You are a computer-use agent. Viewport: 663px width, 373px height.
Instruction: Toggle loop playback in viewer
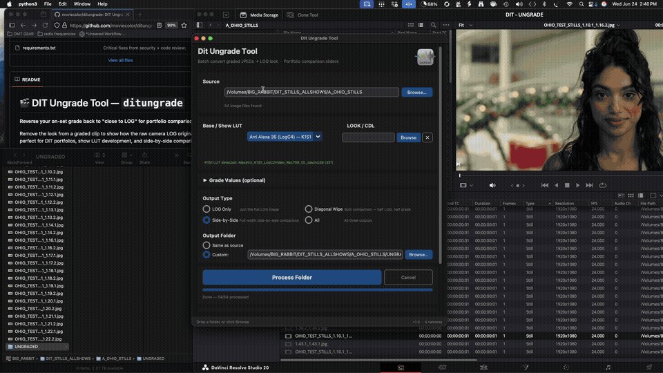click(x=602, y=185)
